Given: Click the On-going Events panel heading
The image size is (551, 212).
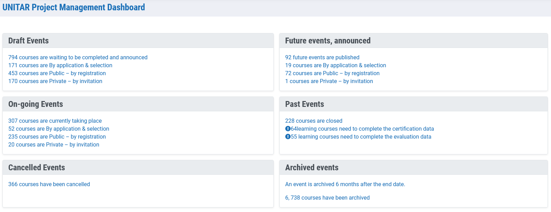Looking at the screenshot, I should 36,104.
